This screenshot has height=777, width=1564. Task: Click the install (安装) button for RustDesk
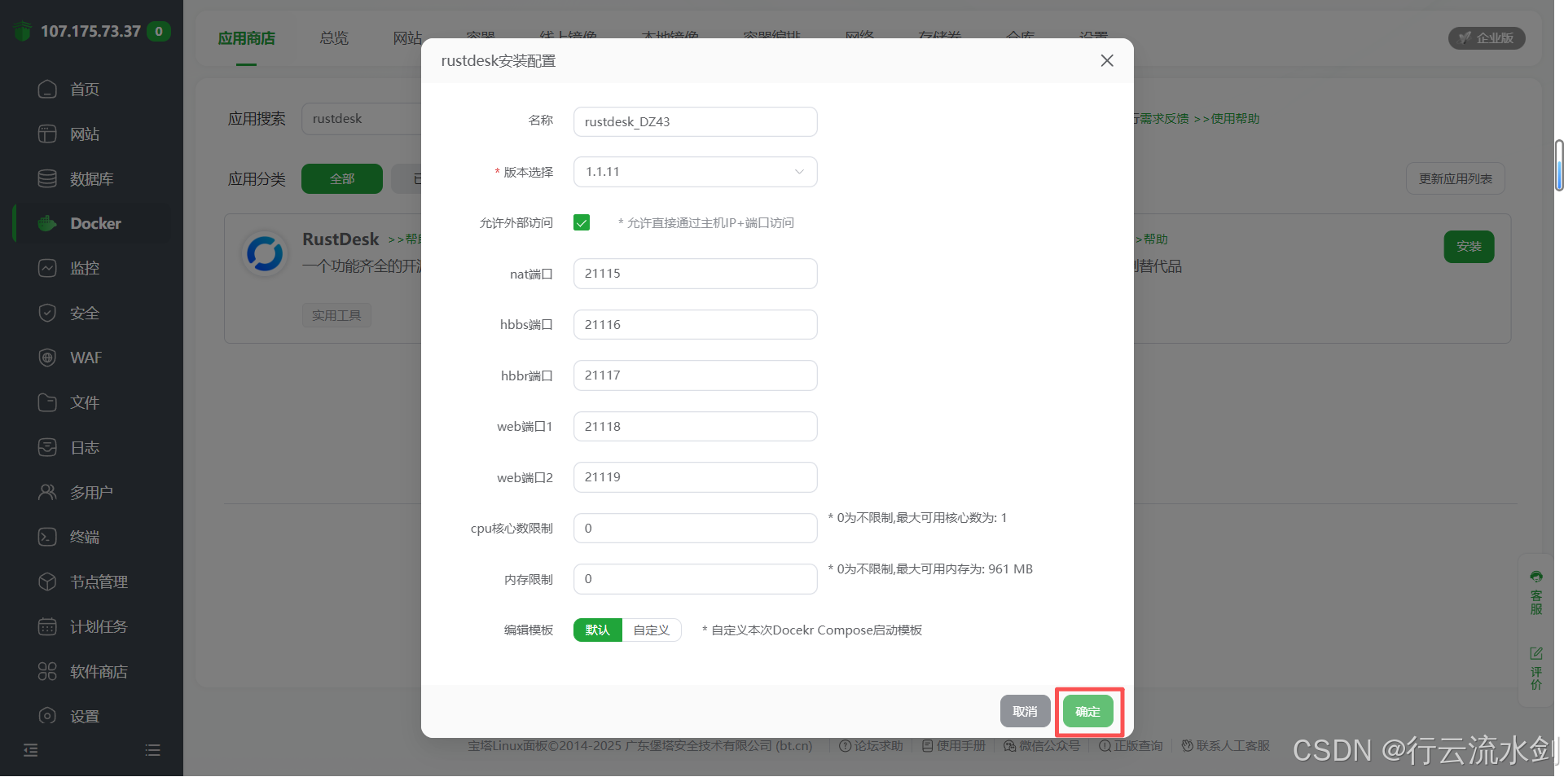[1470, 247]
